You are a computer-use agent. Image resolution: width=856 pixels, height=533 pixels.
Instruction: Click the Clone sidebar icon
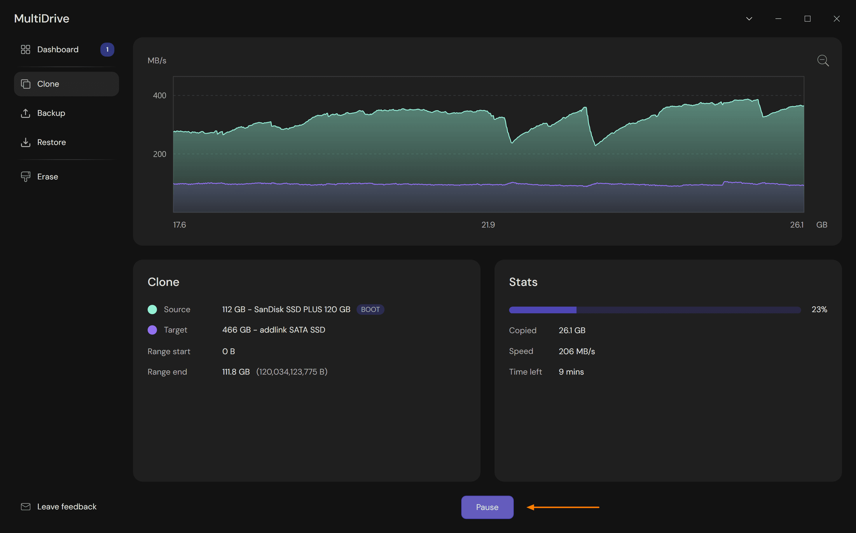(25, 84)
